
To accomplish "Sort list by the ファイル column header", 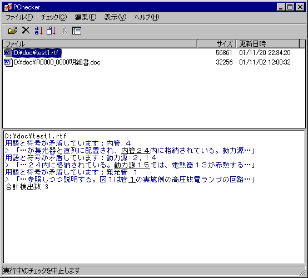I will click(x=100, y=43).
